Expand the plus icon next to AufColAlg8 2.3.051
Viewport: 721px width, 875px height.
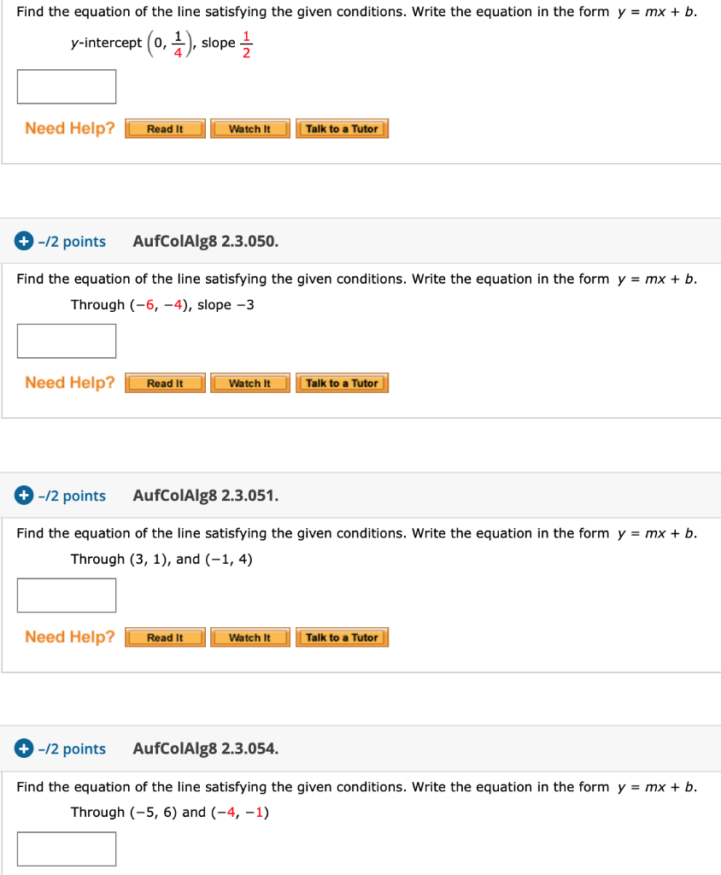click(x=21, y=496)
